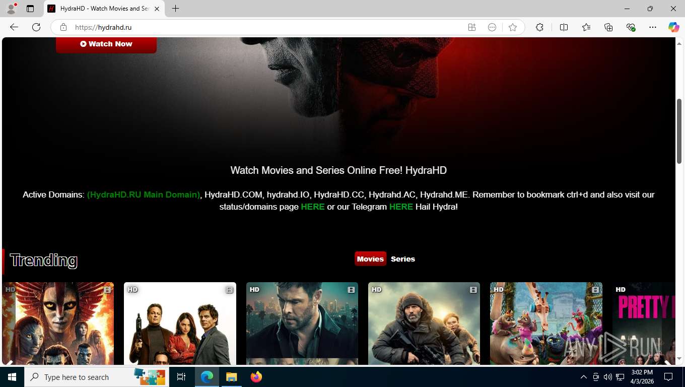
Task: Close the HydraHD tab
Action: click(x=157, y=9)
